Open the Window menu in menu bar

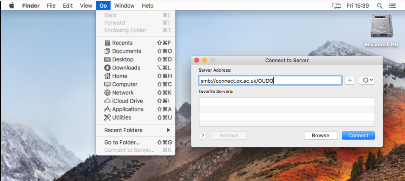124,6
